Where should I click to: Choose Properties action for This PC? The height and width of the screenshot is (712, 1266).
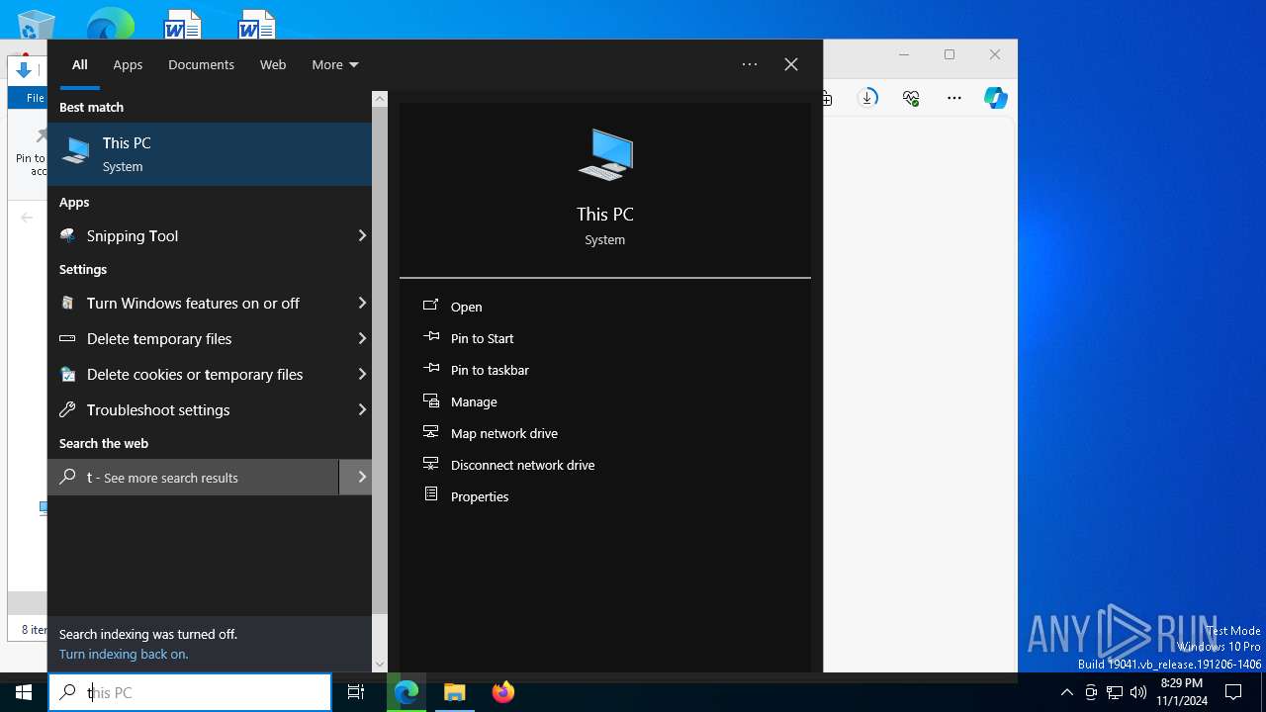480,496
